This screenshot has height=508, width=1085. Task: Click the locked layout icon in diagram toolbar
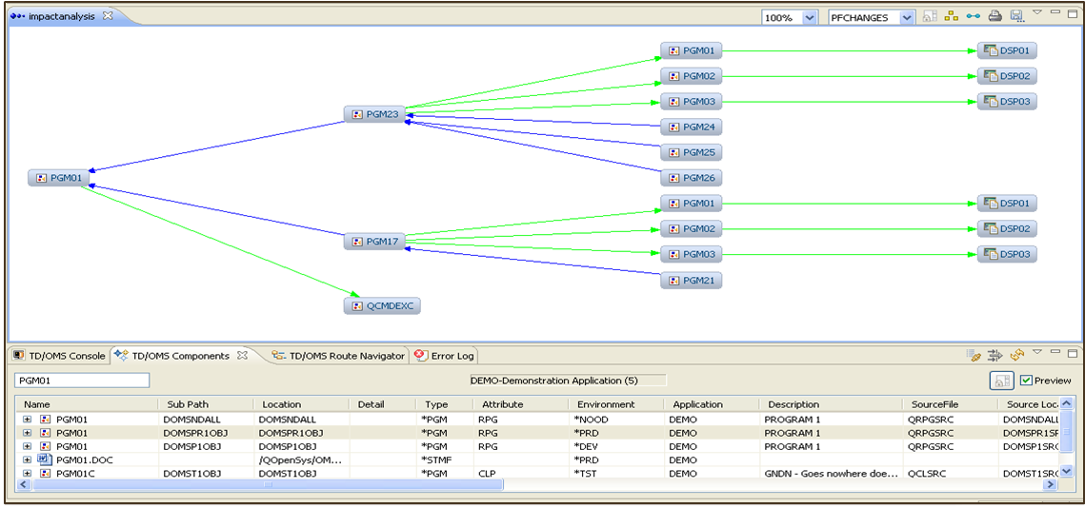pos(930,16)
